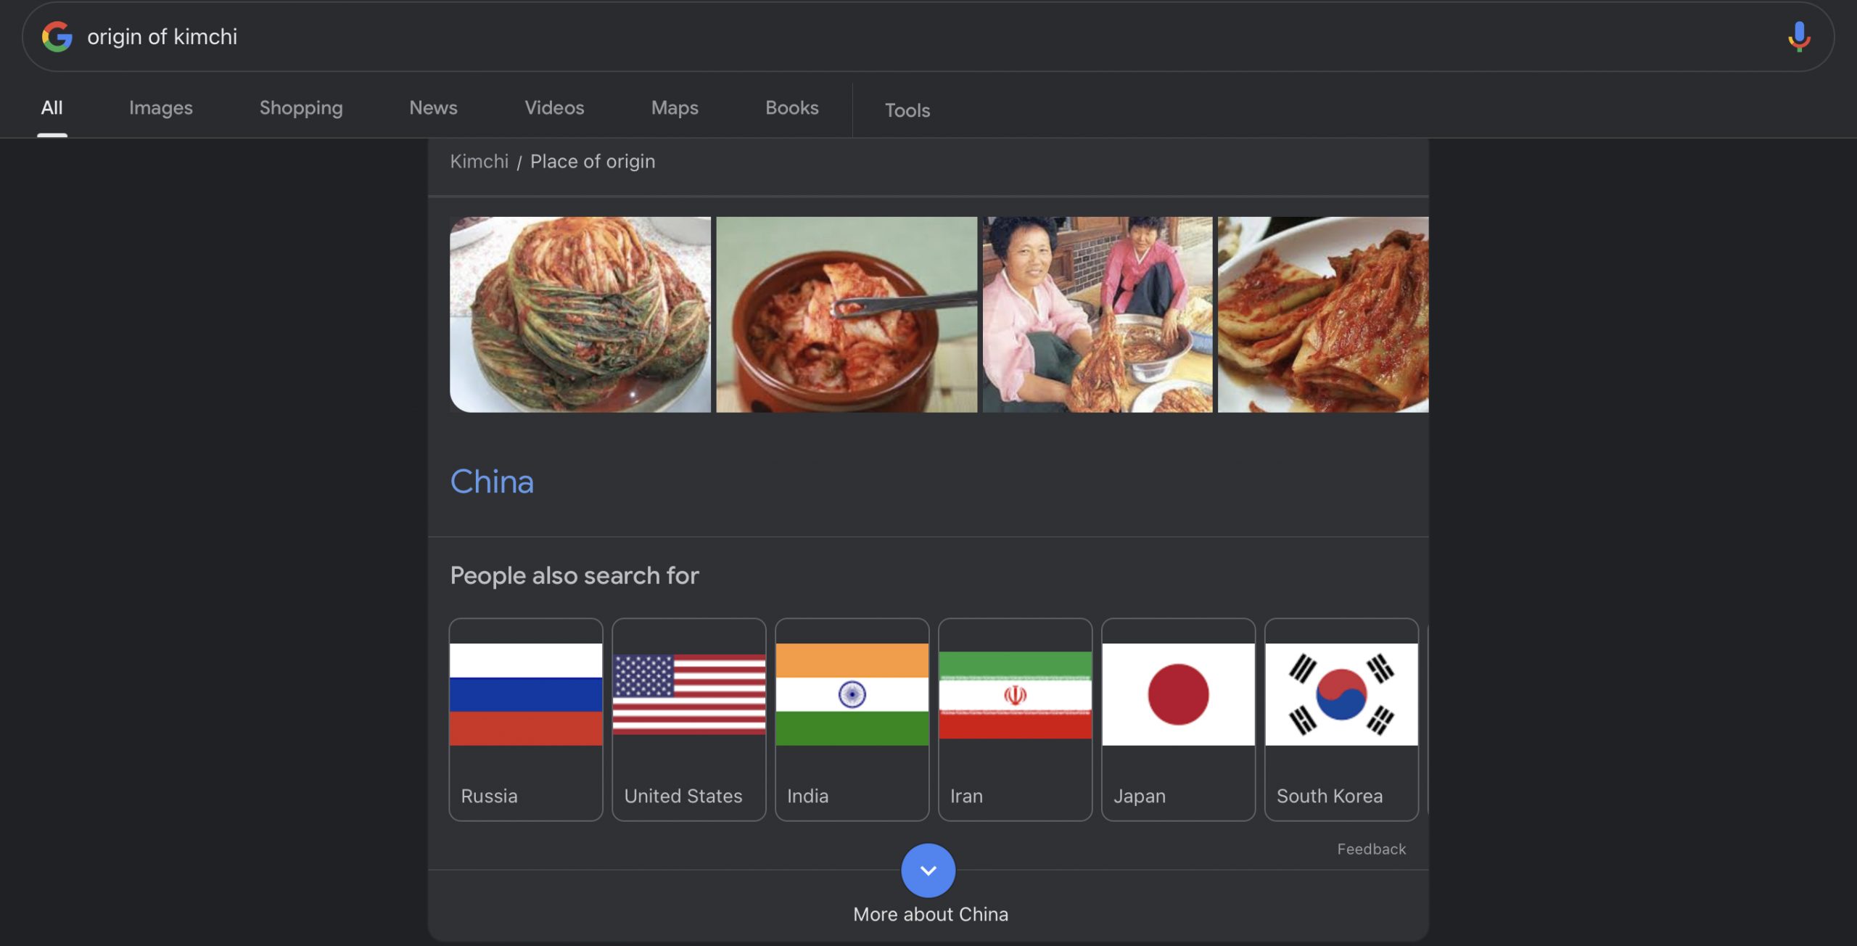Pick the India flag card

pos(852,719)
